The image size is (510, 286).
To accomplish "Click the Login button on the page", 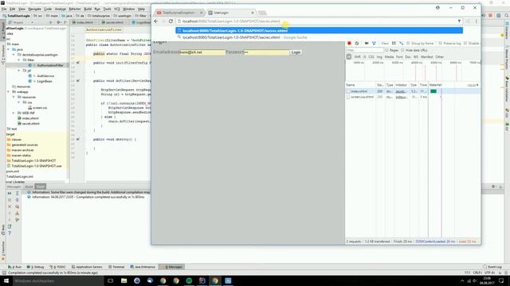I will (296, 52).
